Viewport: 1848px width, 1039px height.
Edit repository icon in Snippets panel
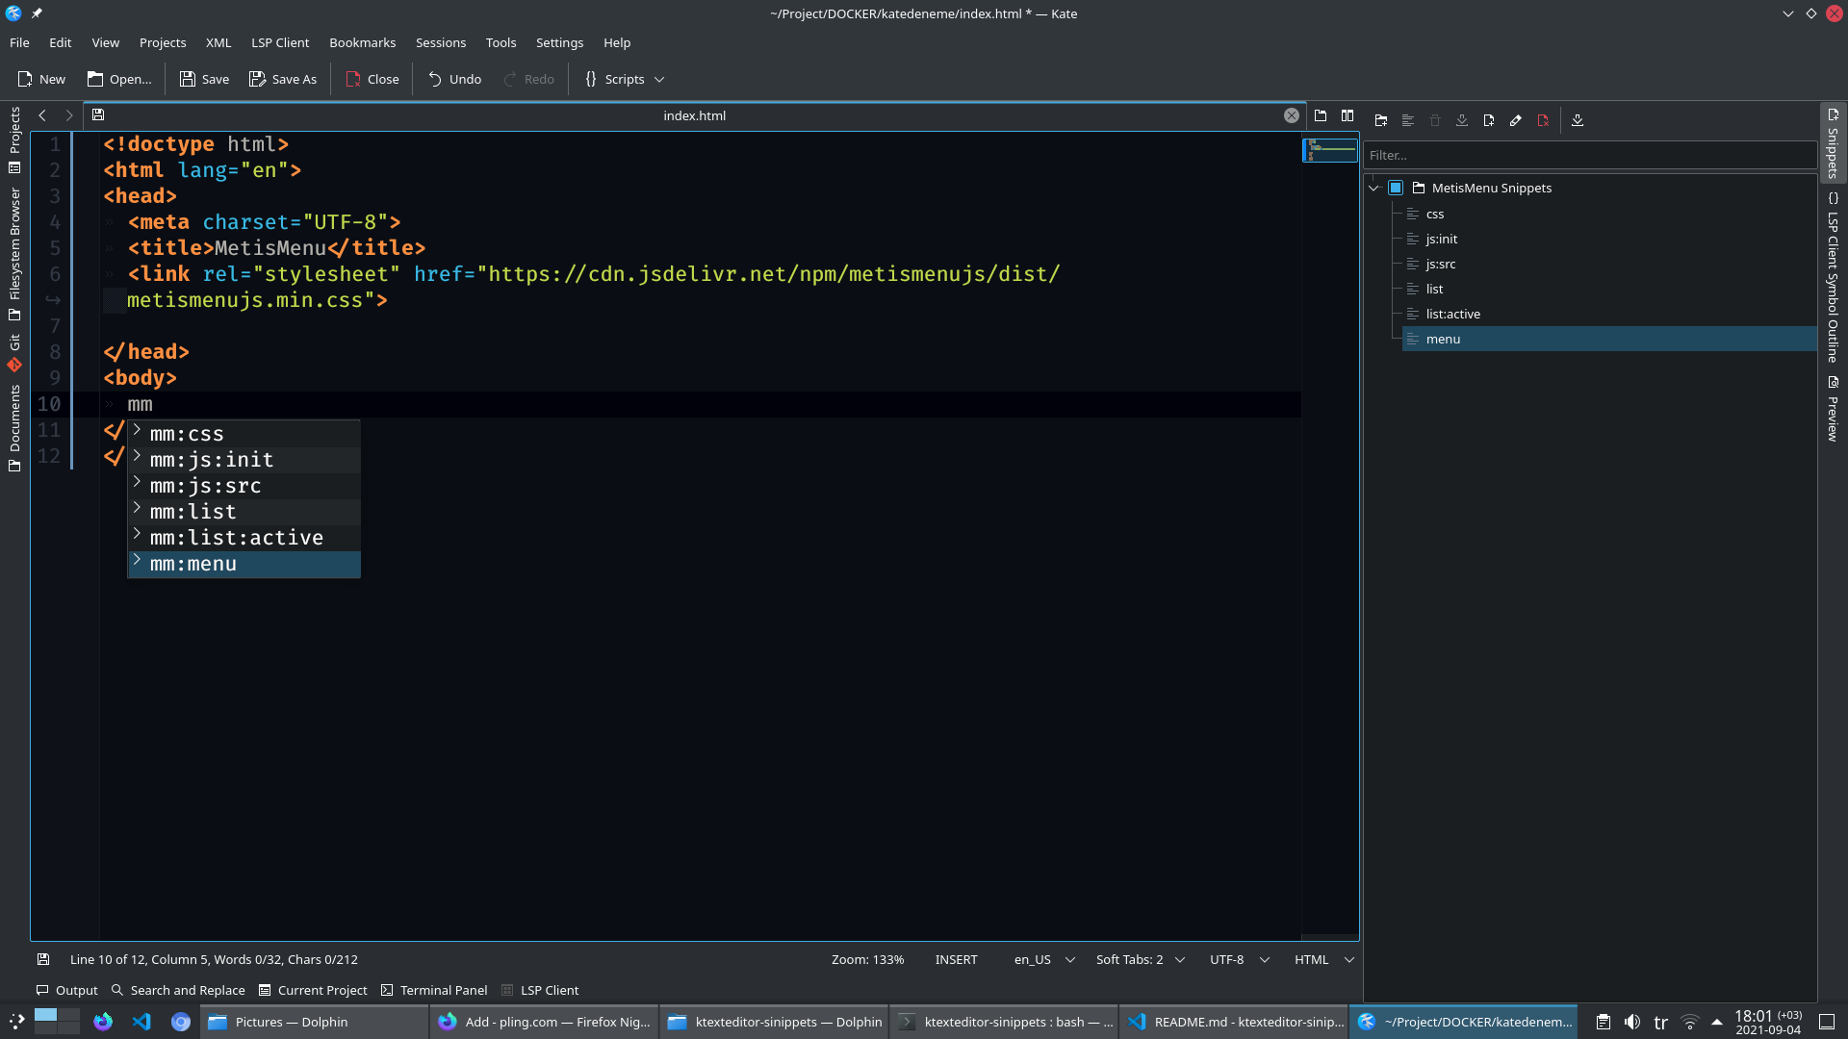point(1408,120)
